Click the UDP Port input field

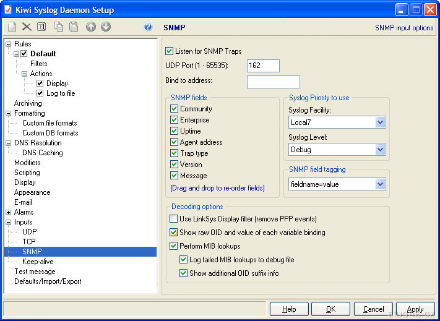tap(263, 66)
